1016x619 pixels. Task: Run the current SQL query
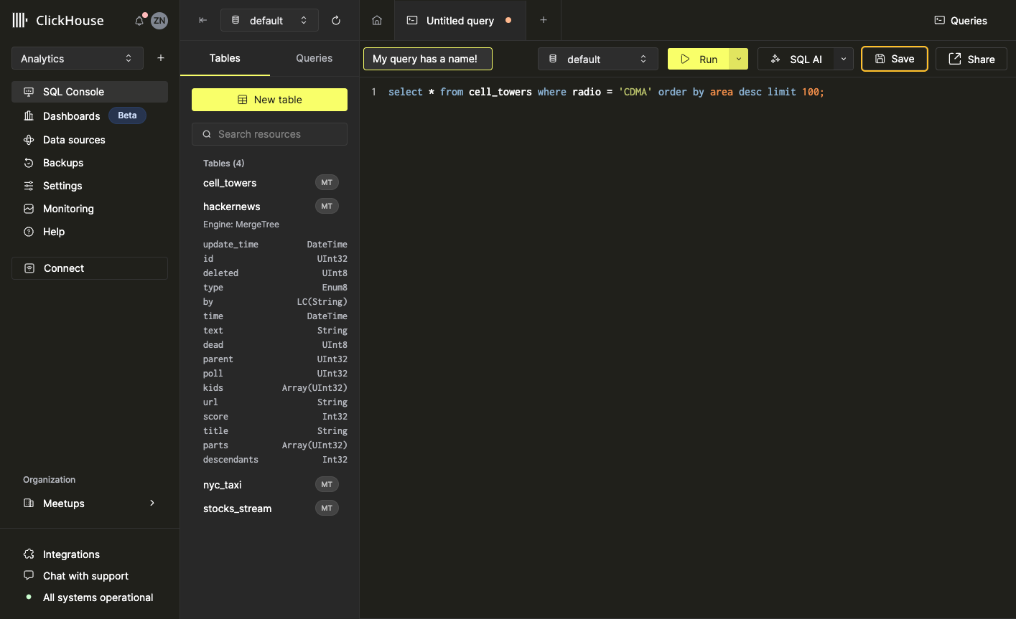699,59
